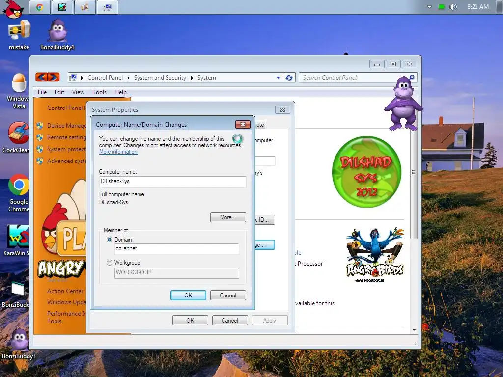503x377 pixels.
Task: Open the BonziBuddy desktop shortcut above BonziBuddy3
Action: click(16, 295)
